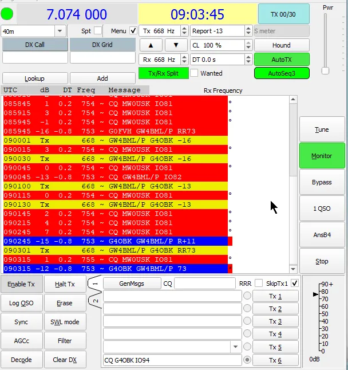
Task: Click the Log QSO button
Action: [22, 303]
